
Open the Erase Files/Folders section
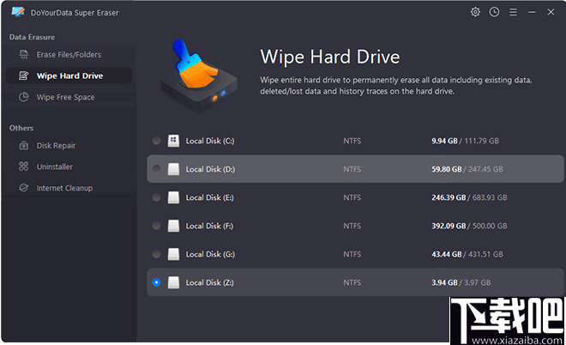click(x=69, y=55)
